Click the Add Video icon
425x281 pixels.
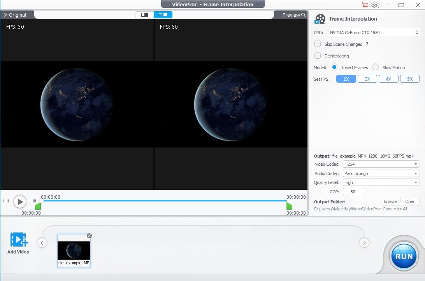click(x=18, y=240)
